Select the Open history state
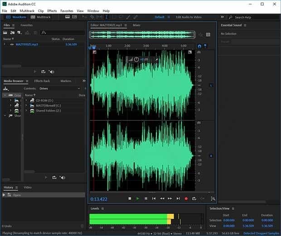Viewport: 281px width, 236px height. tap(44, 195)
